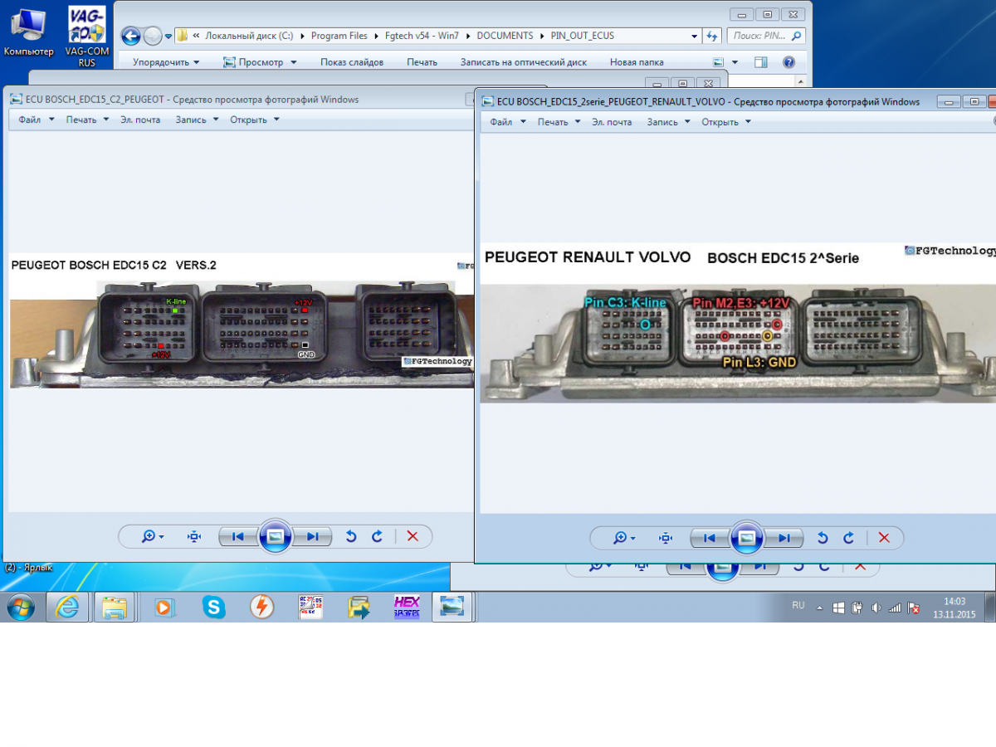Fit image to window in PEUGEOT_RENAULT_VOLVO viewer
The image size is (996, 747).
click(x=666, y=538)
